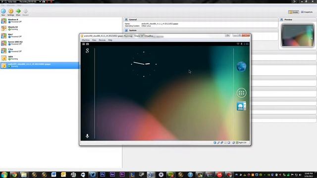Open the red Motorola app in taskbar
This screenshot has height=178, width=317.
coord(219,175)
